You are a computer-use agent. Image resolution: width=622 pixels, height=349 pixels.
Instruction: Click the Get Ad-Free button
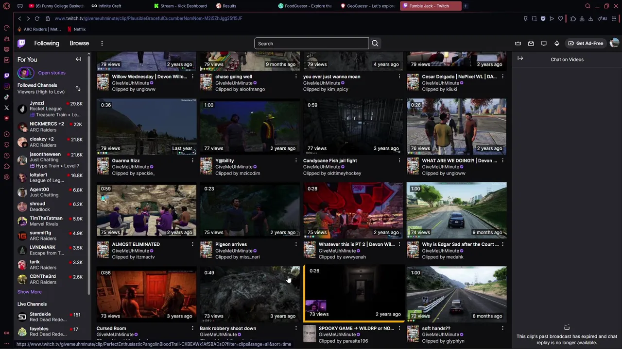pyautogui.click(x=586, y=43)
